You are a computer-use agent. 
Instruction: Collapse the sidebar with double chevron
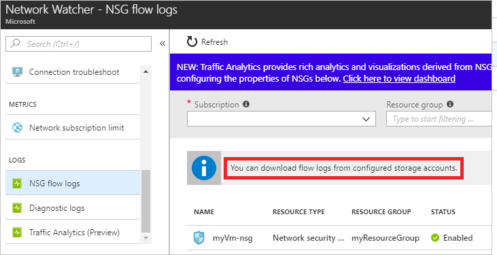(x=162, y=44)
